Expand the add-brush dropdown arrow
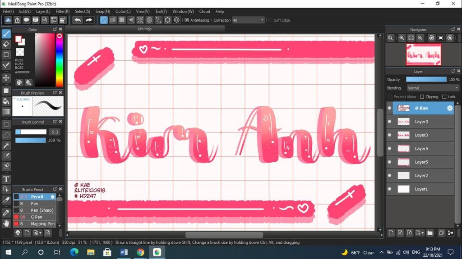 pos(40,233)
